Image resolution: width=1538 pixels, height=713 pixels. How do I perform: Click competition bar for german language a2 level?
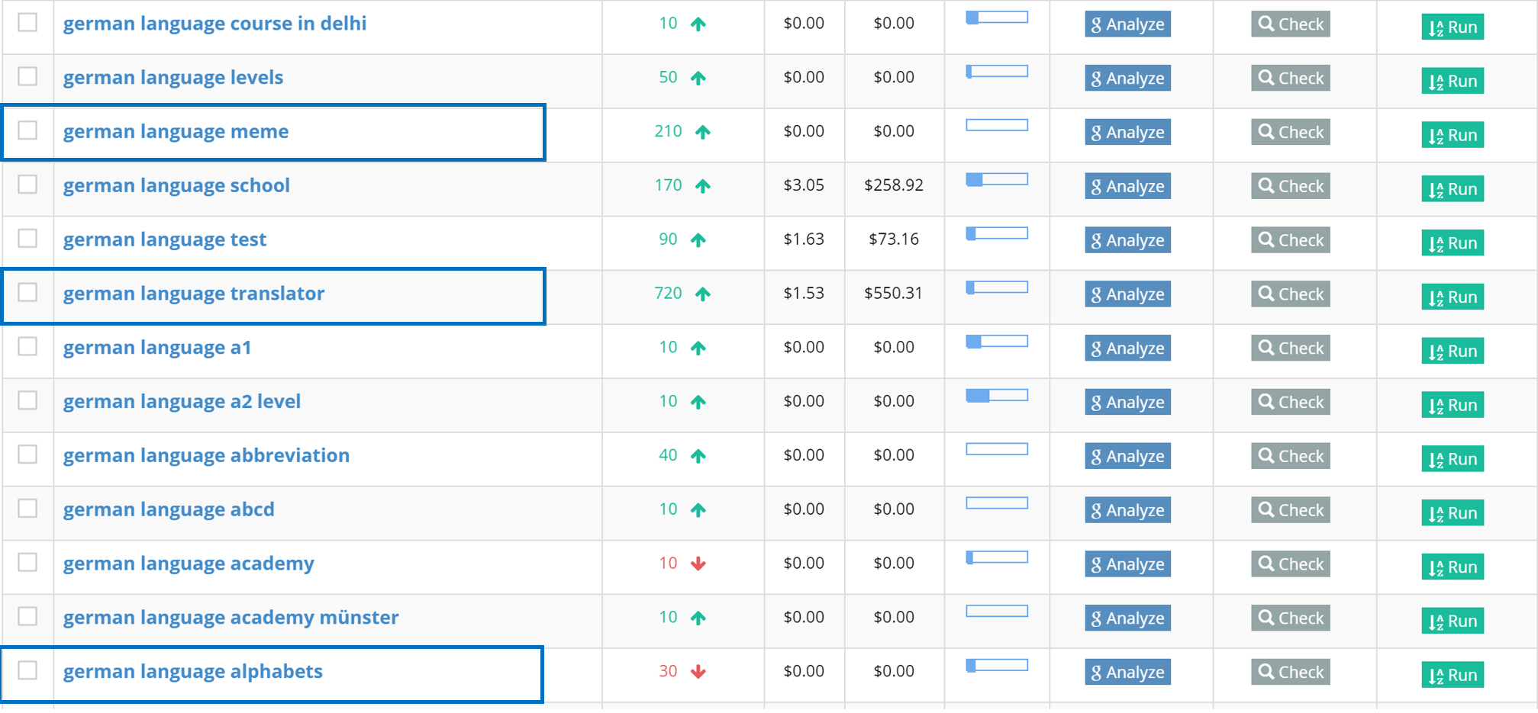(996, 395)
